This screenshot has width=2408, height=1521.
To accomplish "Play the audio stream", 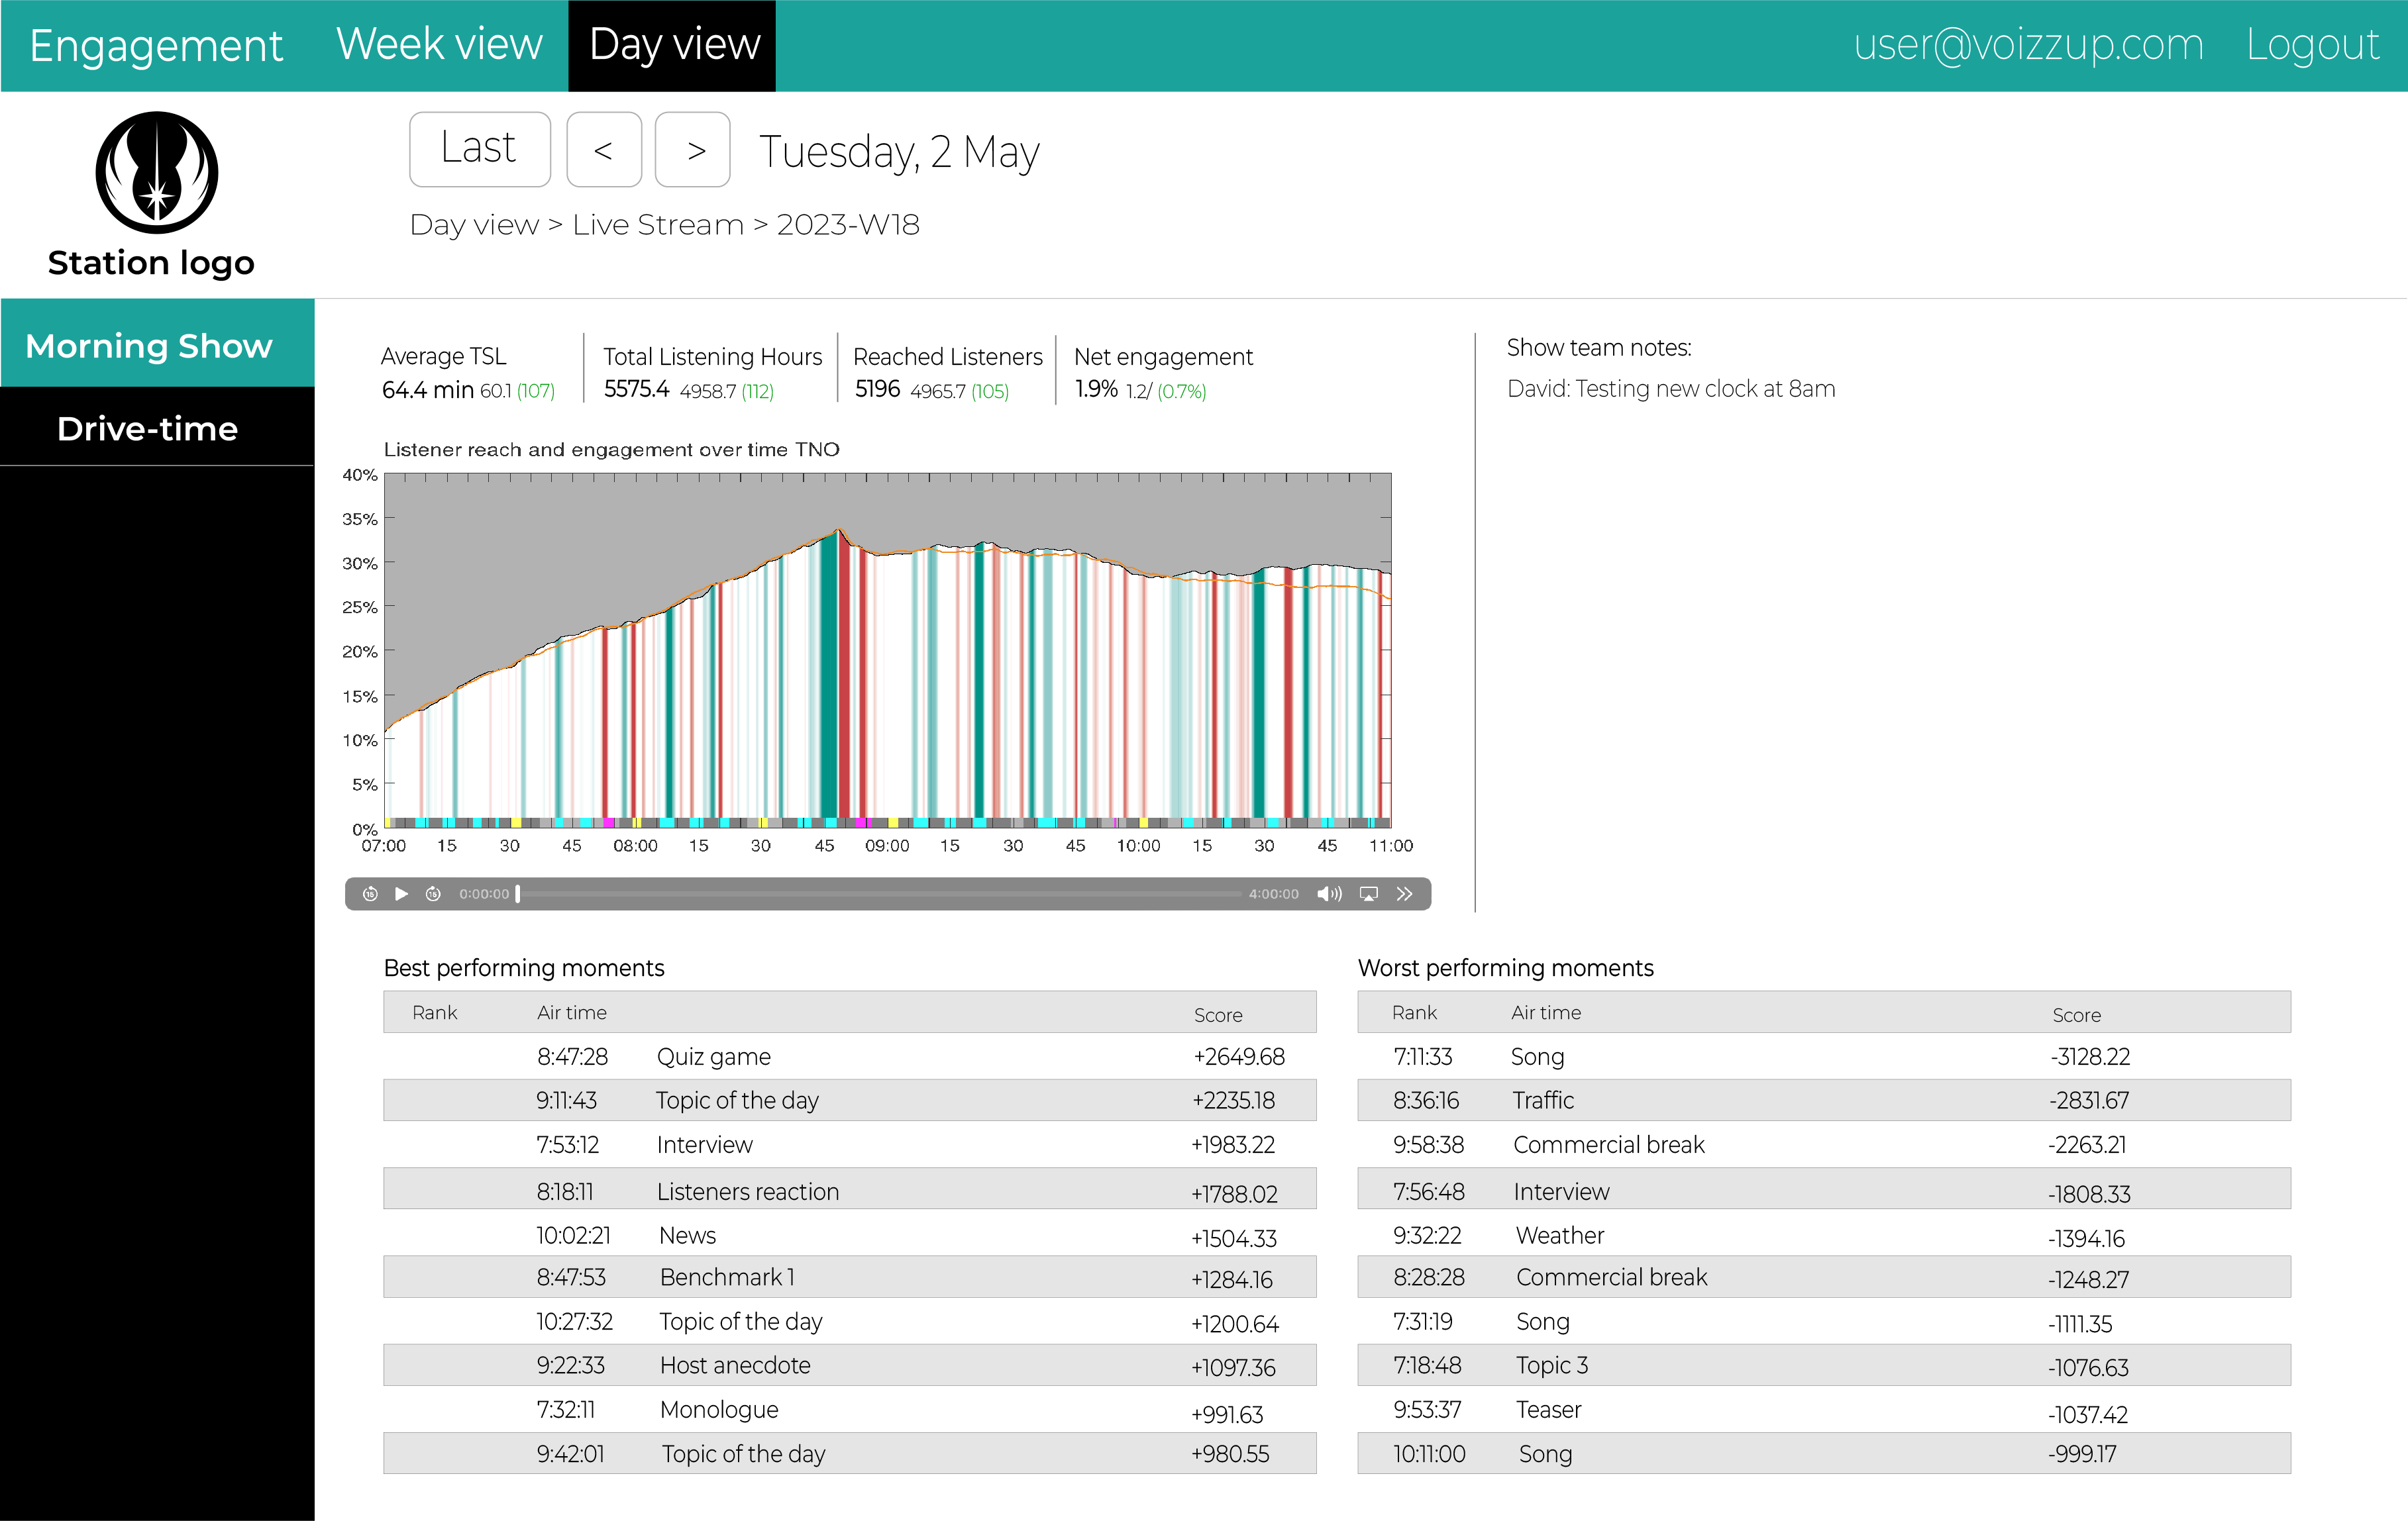I will [x=401, y=893].
